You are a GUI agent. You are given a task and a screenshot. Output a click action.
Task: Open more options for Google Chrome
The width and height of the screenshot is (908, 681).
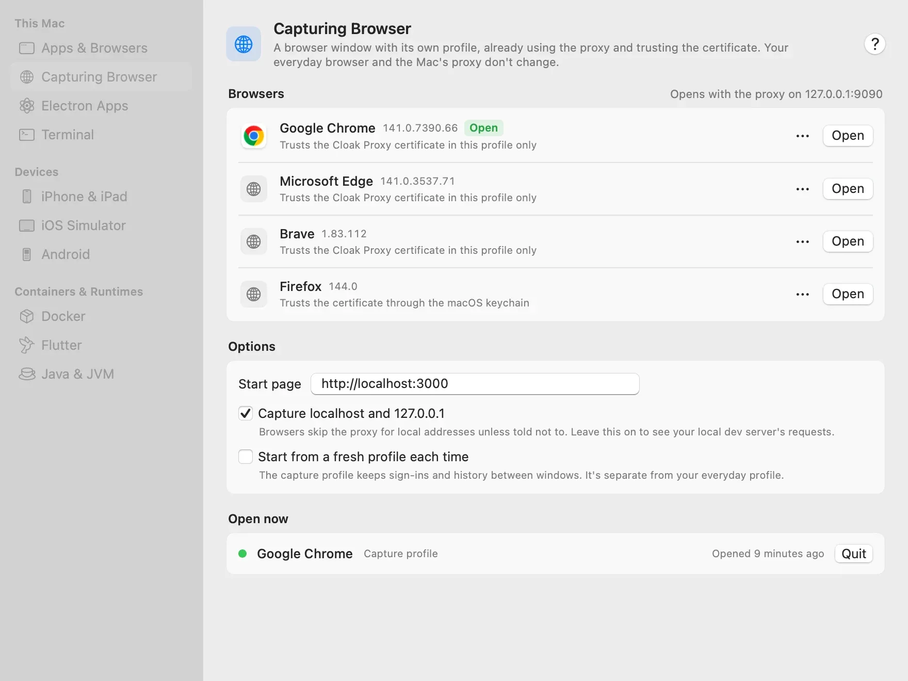(x=803, y=136)
